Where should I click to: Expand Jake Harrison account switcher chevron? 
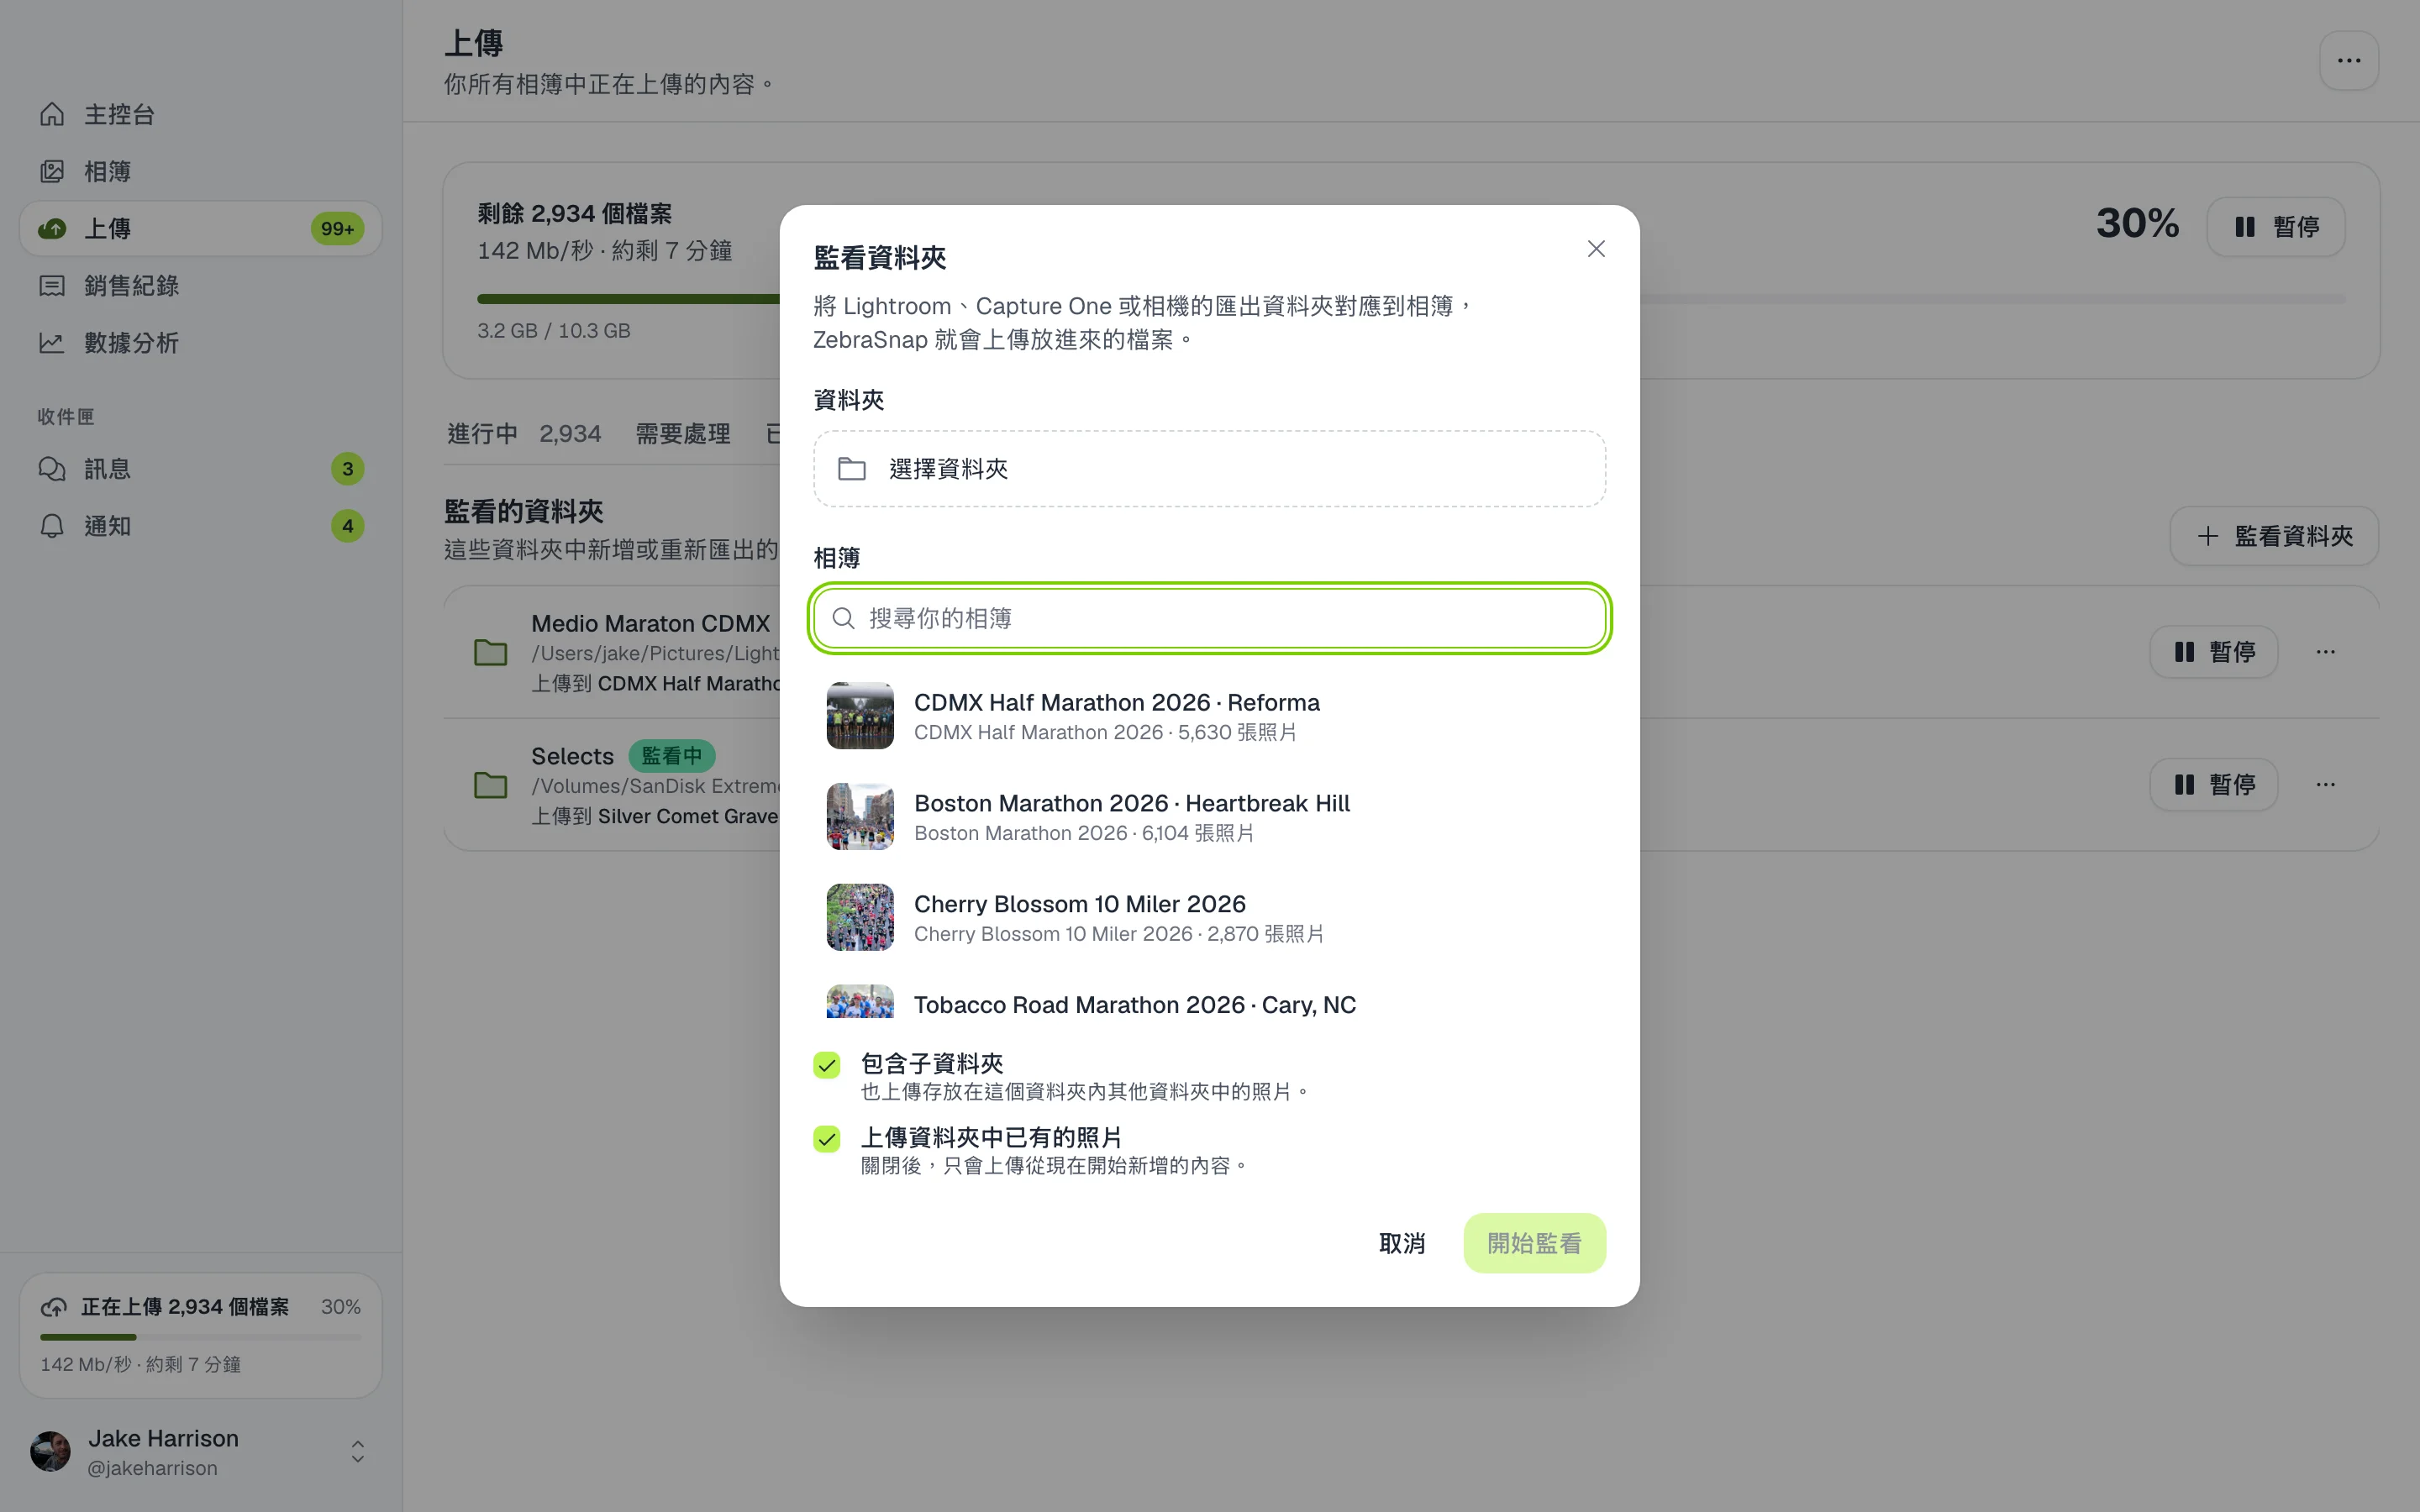tap(357, 1452)
